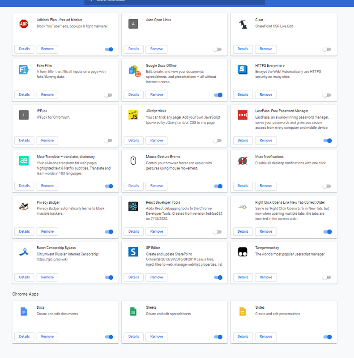Open Details for Tampermonkey
Screen dimensions: 354x358
(243, 277)
